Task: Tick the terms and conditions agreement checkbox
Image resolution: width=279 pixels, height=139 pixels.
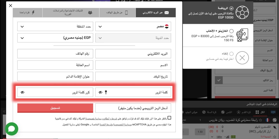Action: (x=169, y=118)
